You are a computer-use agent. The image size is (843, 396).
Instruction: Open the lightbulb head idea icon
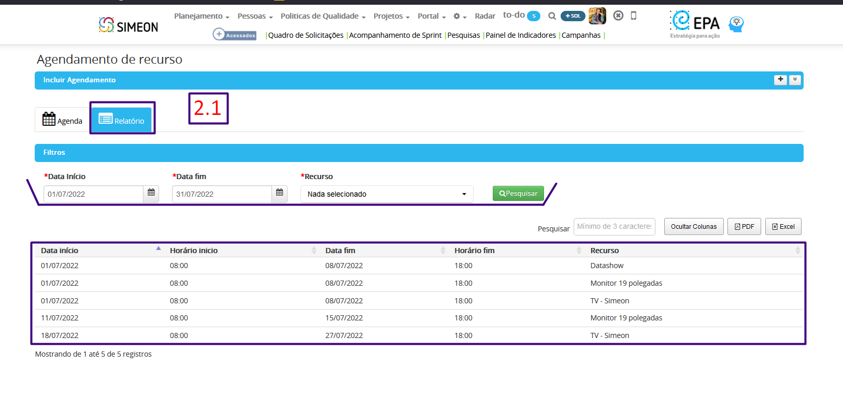coord(736,24)
